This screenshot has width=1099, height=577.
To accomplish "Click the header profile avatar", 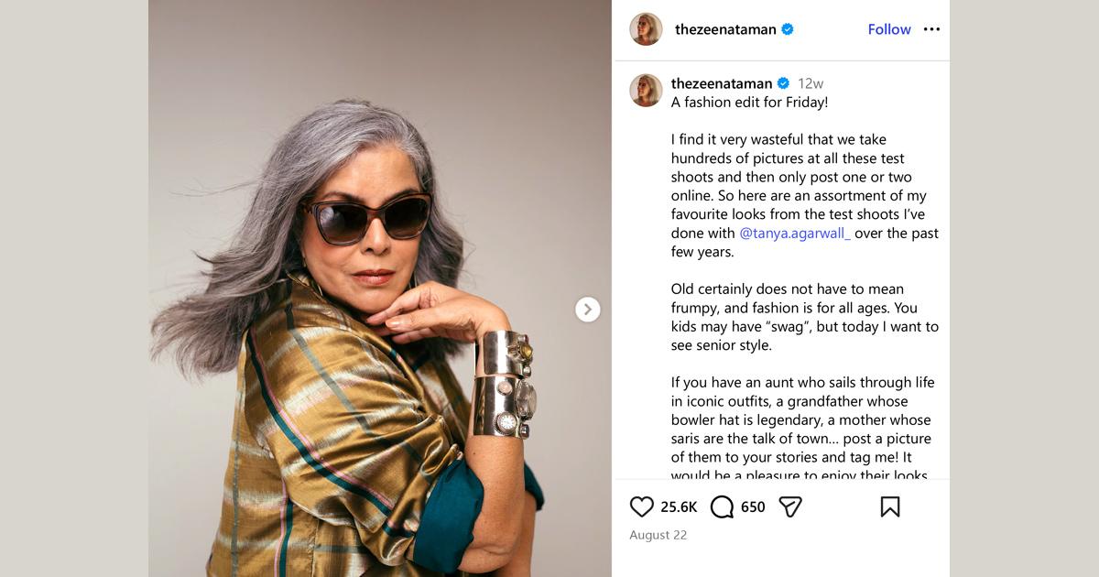I will click(646, 29).
